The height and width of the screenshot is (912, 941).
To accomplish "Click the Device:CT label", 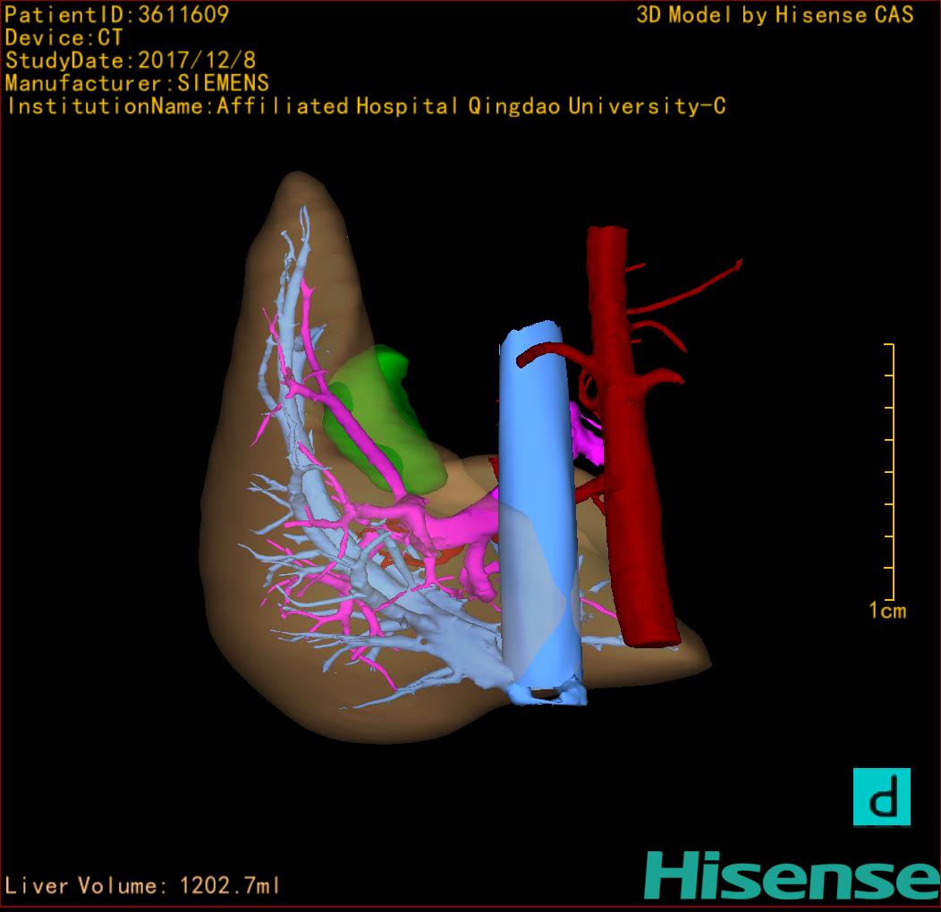I will [64, 38].
